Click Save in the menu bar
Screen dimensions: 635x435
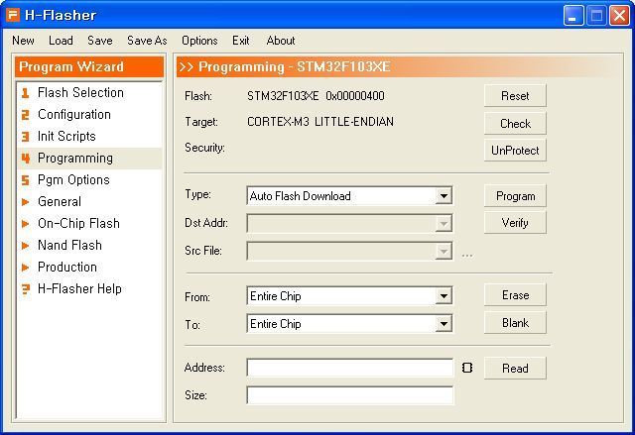pos(100,41)
